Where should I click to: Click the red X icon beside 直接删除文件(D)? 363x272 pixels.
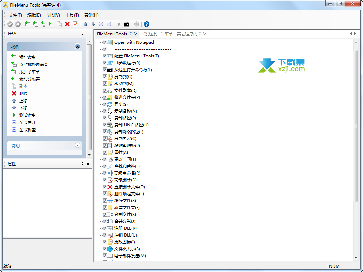110,187
